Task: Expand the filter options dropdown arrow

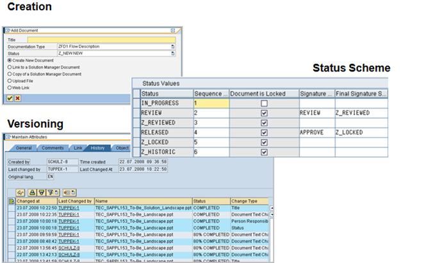Action: [56, 193]
